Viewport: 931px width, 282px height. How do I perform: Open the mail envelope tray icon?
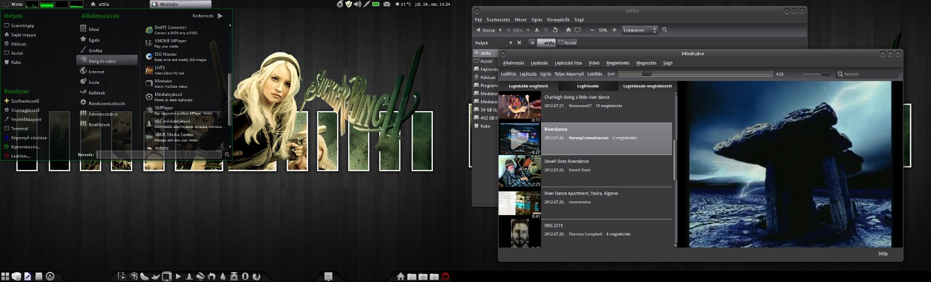[386, 4]
